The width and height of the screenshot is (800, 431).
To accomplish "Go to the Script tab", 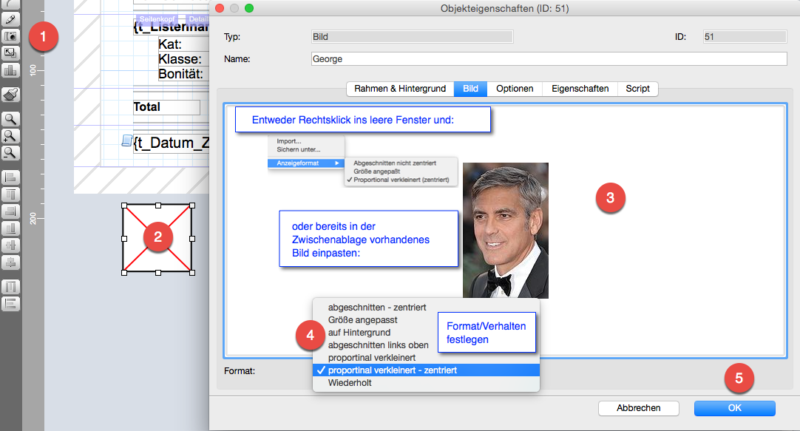I will (x=637, y=89).
